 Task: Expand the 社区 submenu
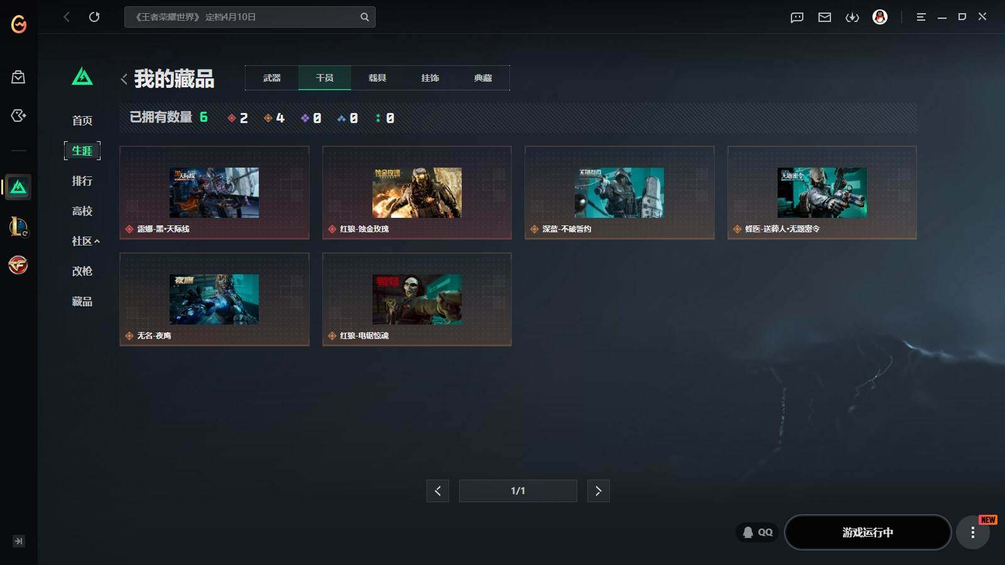coord(85,241)
